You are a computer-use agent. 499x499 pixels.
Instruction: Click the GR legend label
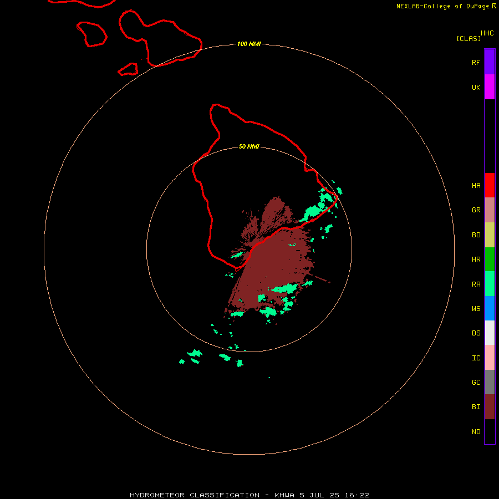click(x=476, y=210)
